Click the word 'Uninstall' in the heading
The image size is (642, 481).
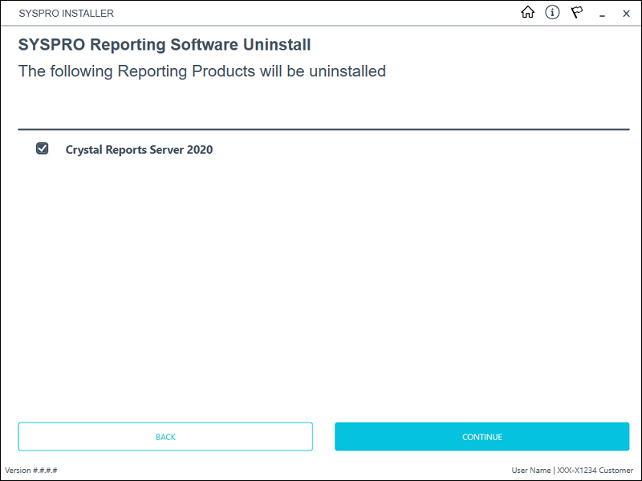click(277, 45)
